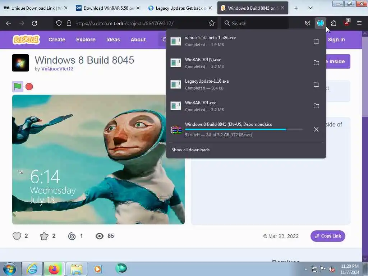Cancel the Windows 8 Build 8045 ISO download
This screenshot has height=276, width=368.
[x=316, y=129]
